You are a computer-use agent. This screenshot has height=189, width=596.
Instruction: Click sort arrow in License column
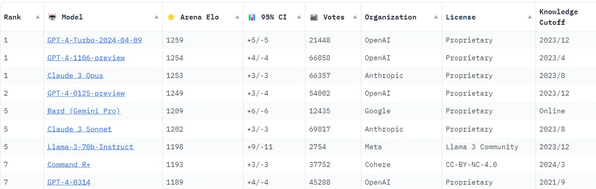coord(529,17)
